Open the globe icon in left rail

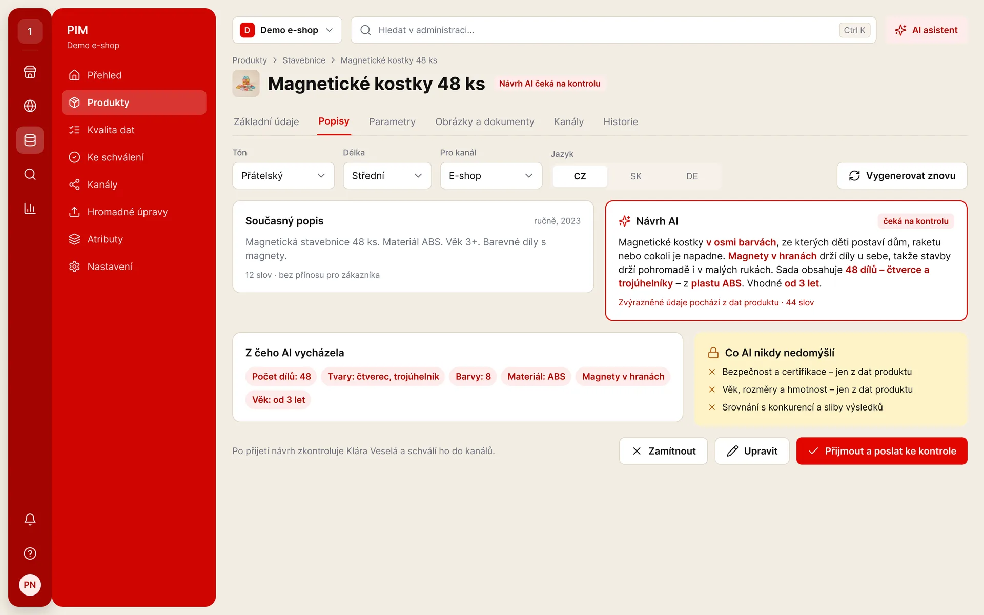[x=30, y=106]
